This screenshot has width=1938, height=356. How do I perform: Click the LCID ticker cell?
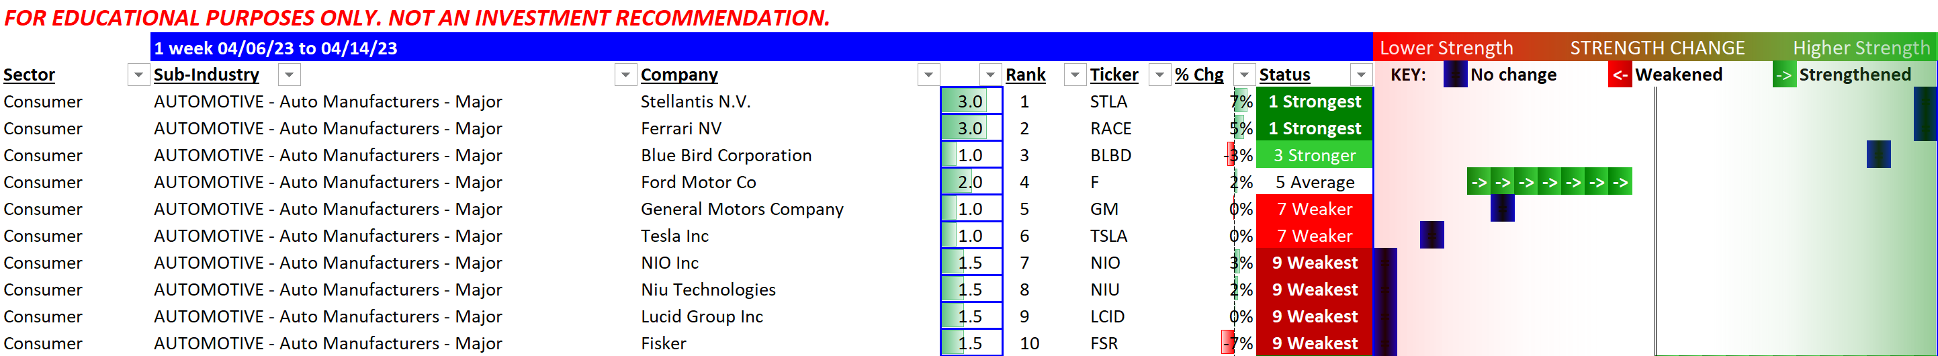(x=1108, y=317)
